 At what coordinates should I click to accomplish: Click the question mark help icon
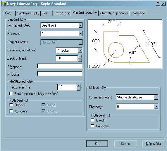(158, 4)
